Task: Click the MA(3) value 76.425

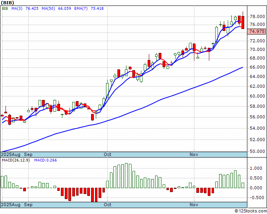Action: pos(32,8)
